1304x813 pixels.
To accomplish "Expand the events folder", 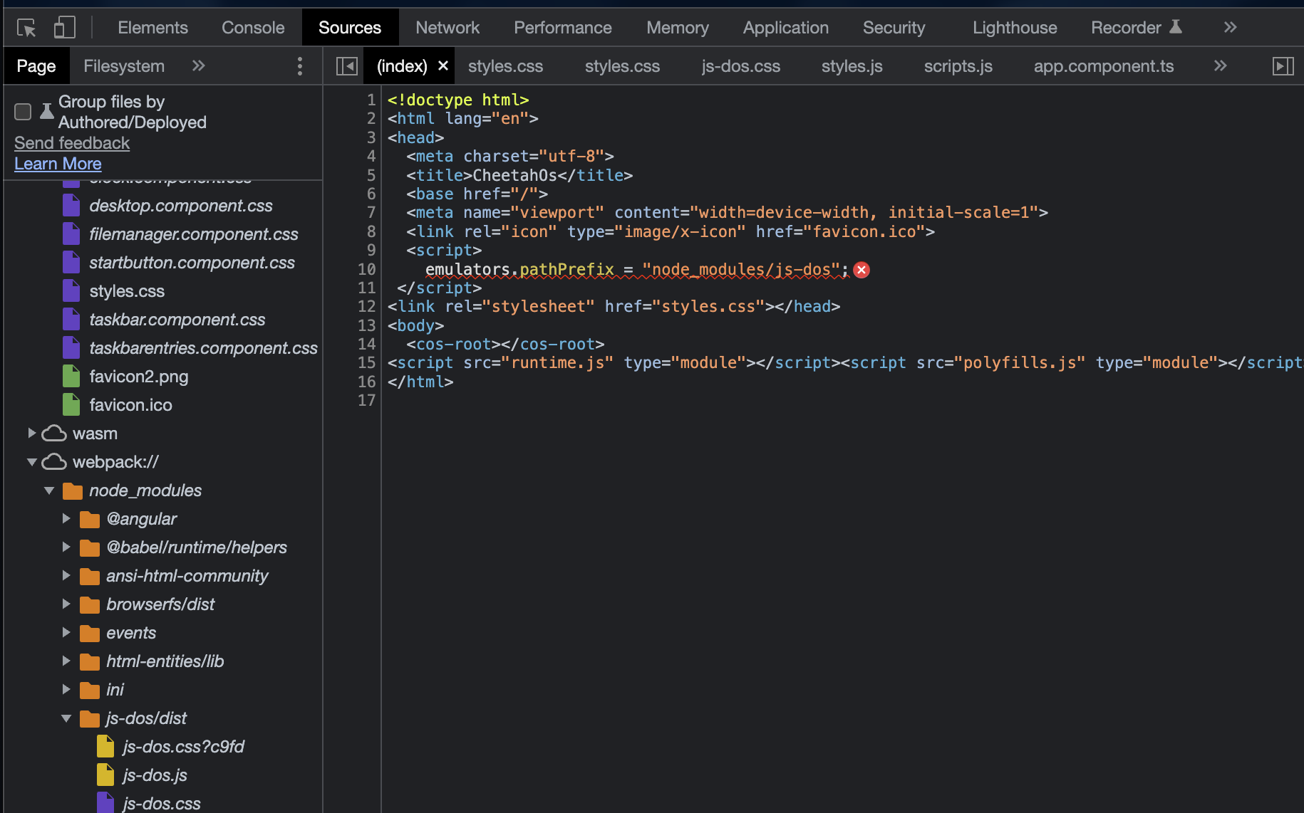I will 66,632.
